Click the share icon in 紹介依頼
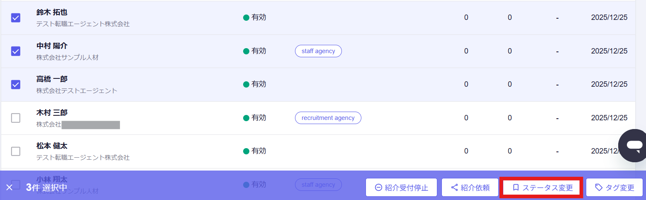646x200 pixels. coord(454,188)
